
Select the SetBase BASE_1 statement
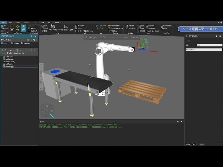point(9,62)
